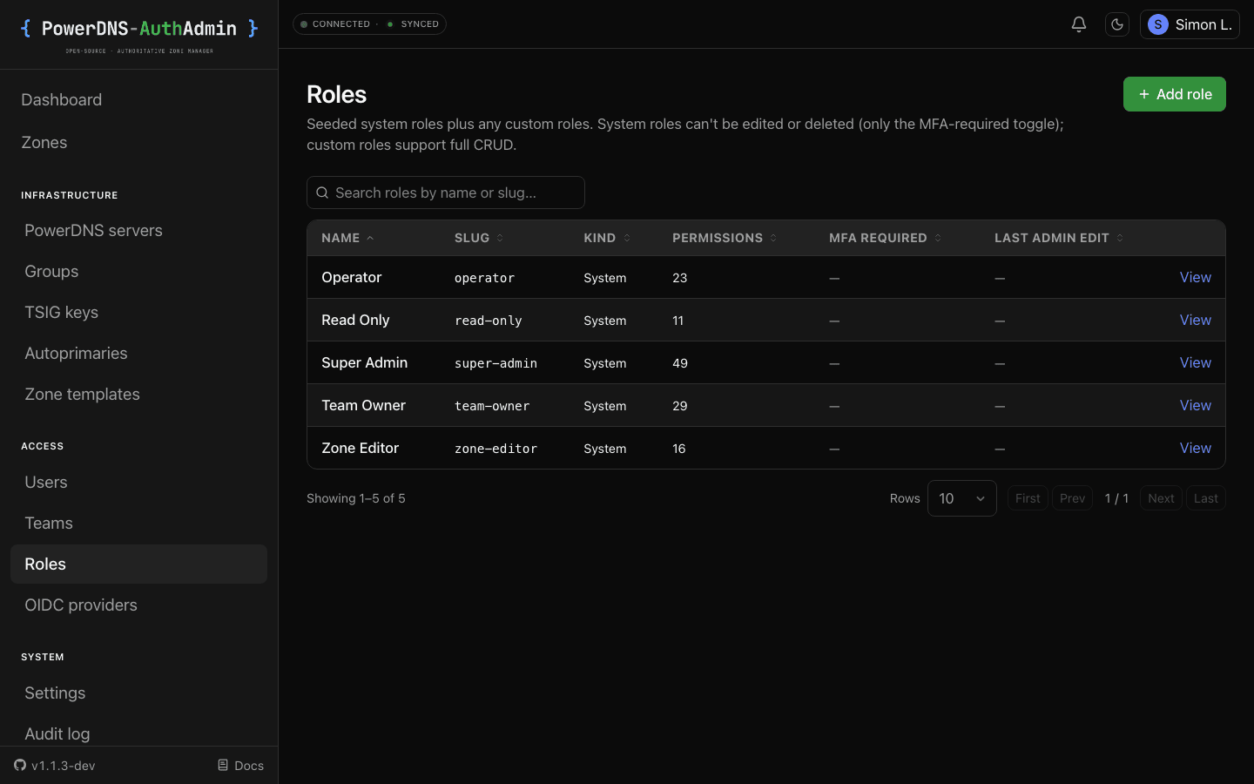View the Operator role
Screen dimensions: 1254x784
click(x=1195, y=277)
